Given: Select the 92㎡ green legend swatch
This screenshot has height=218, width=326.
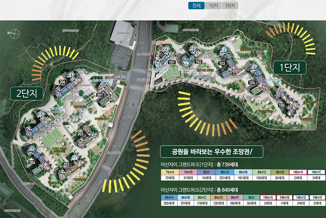Looking at the screenshot, I should point(251,197).
